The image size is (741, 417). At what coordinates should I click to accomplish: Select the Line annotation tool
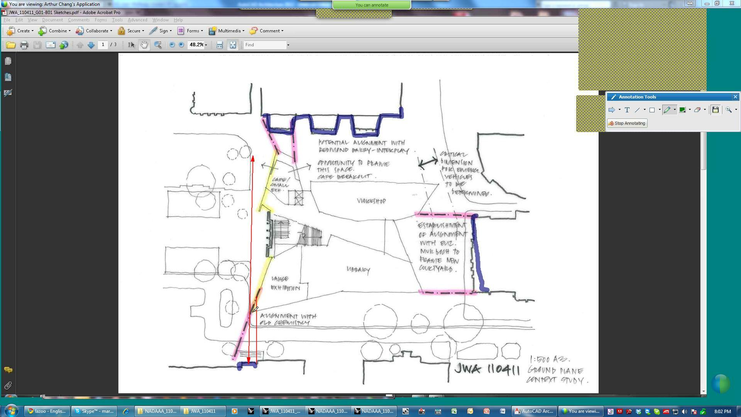(x=637, y=110)
